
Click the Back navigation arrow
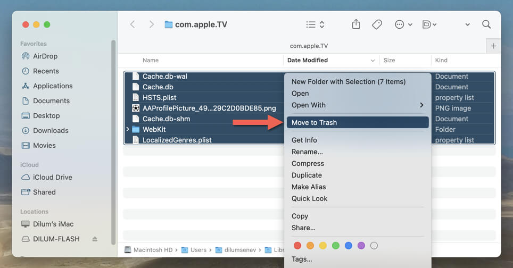click(133, 24)
